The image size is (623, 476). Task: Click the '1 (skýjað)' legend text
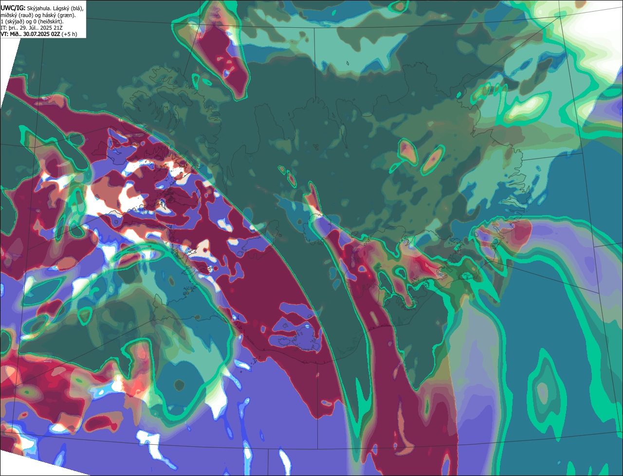(x=12, y=22)
